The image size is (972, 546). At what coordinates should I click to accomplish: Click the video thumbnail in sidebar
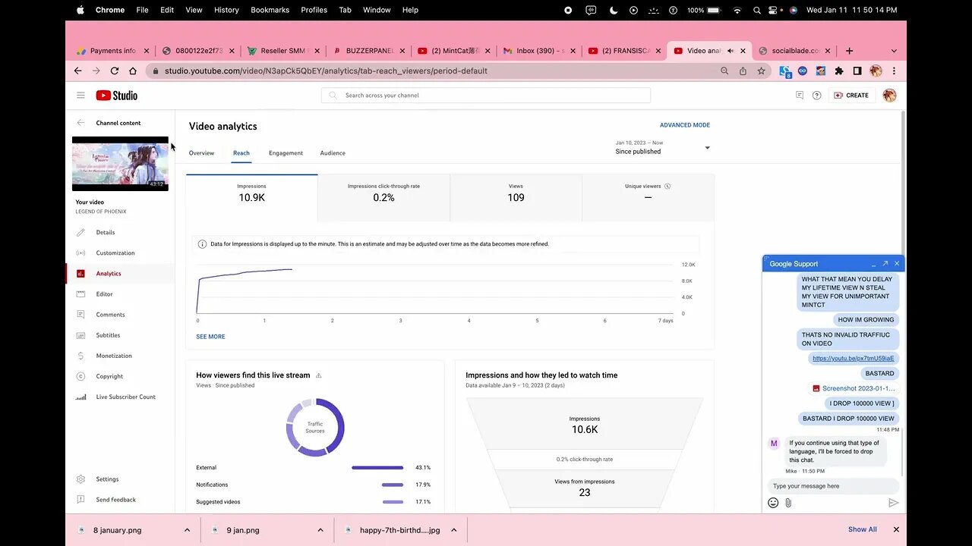coord(120,164)
